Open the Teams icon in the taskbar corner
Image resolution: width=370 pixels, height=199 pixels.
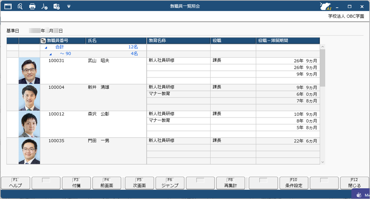(359, 195)
